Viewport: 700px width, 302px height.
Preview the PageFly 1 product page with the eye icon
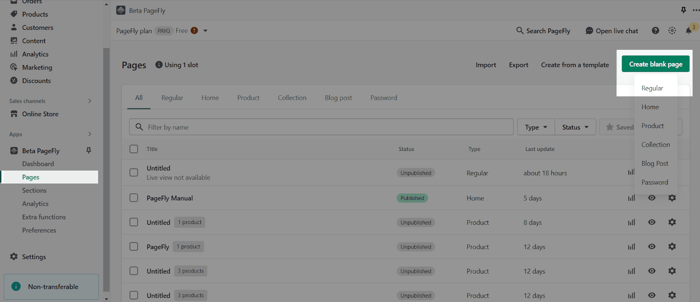tap(652, 246)
